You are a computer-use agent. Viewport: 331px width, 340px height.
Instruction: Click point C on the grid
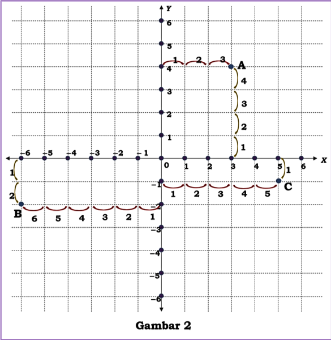coord(278,181)
